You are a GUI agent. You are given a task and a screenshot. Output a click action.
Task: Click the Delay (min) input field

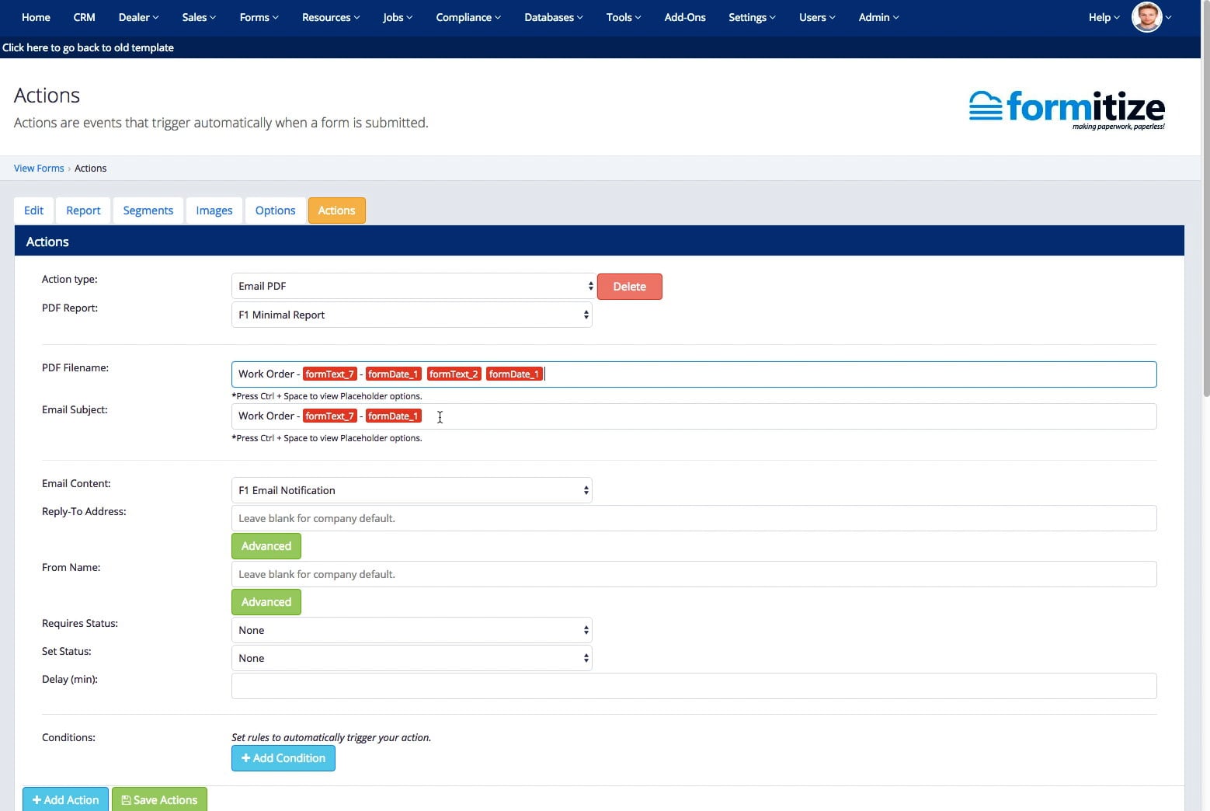[694, 686]
